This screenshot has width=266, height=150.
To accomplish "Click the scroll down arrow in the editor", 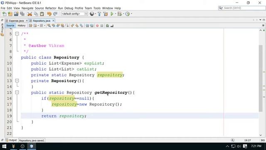I will [x=261, y=135].
